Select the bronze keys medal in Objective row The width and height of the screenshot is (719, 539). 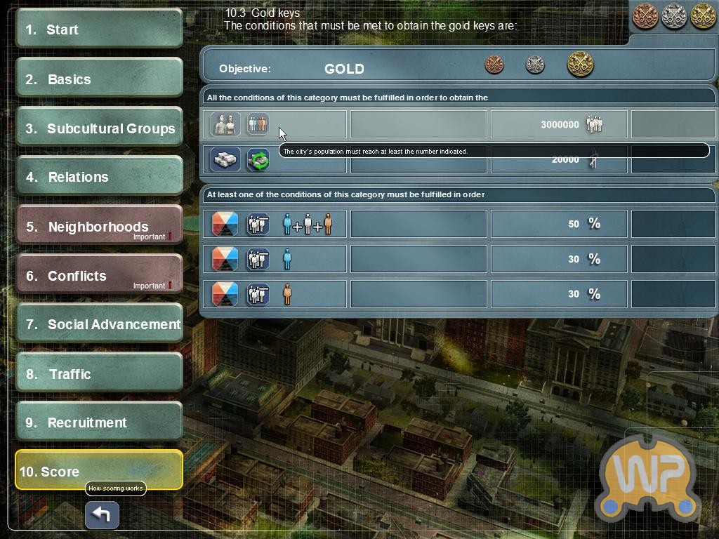point(494,65)
